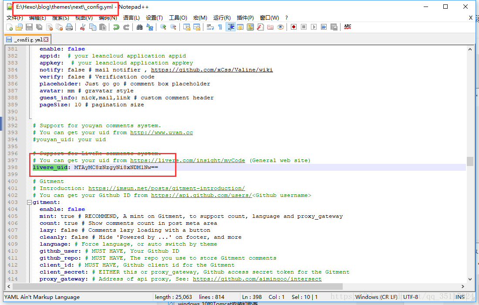This screenshot has width=479, height=305.
Task: Save all open files using Save All icon
Action: tap(39, 27)
